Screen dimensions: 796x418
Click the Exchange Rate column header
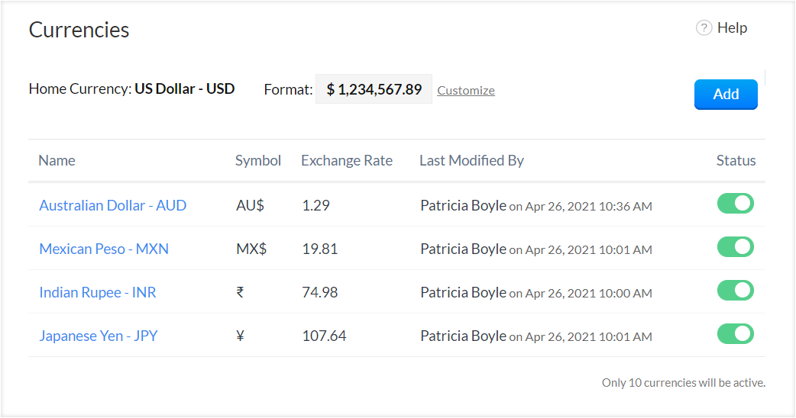tap(347, 160)
